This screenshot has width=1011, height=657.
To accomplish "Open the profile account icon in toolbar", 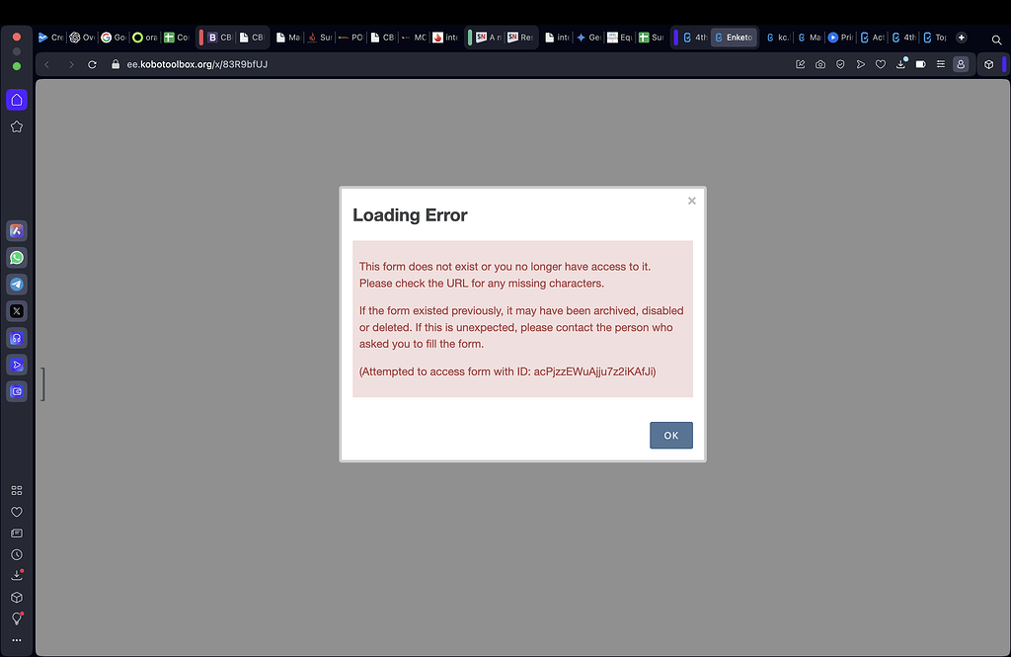I will click(x=961, y=63).
